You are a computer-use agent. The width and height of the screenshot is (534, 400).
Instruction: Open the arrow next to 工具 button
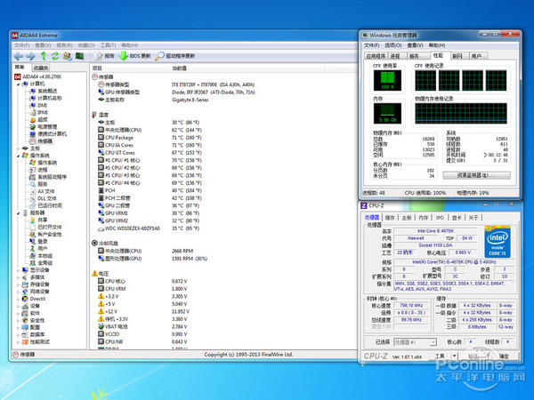[454, 356]
